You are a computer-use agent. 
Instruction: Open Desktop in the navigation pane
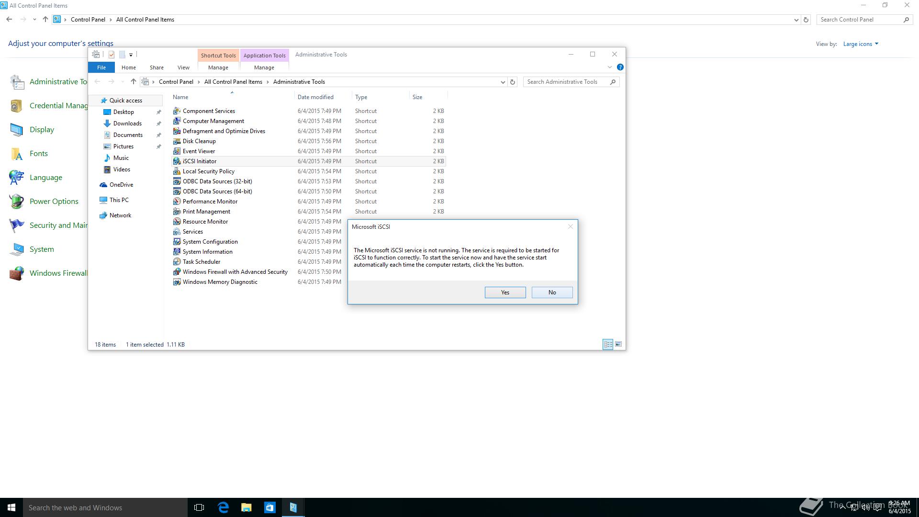[x=123, y=112]
